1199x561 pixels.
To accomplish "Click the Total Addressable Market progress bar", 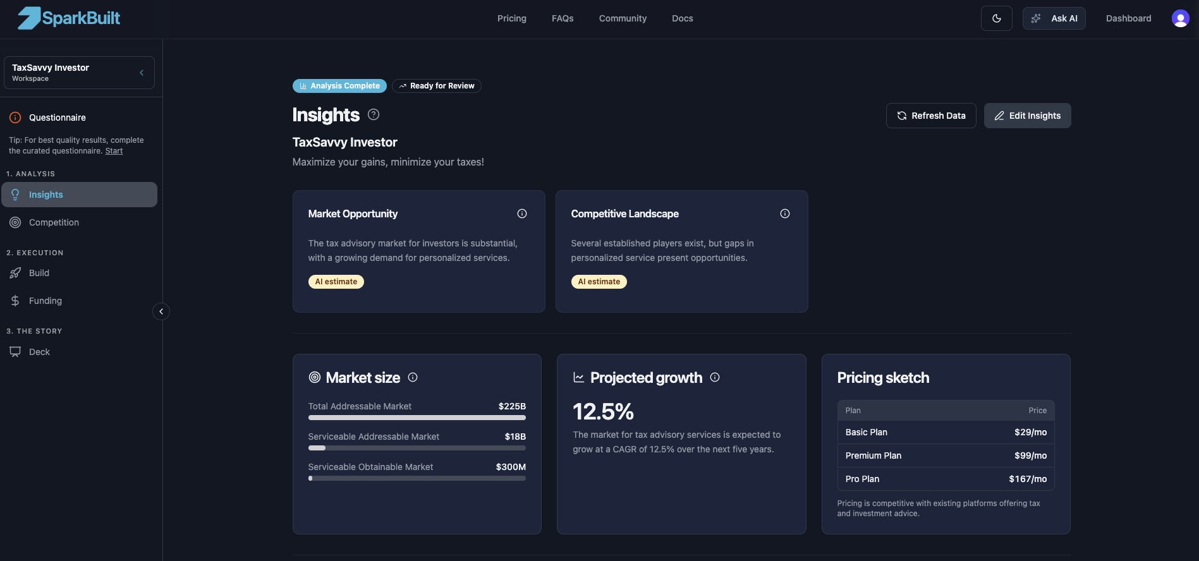I will click(417, 418).
